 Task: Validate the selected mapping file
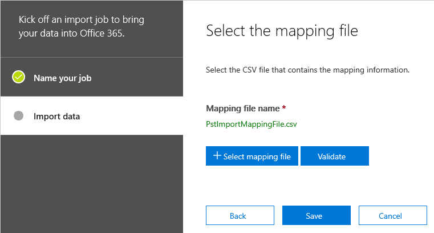(335, 156)
